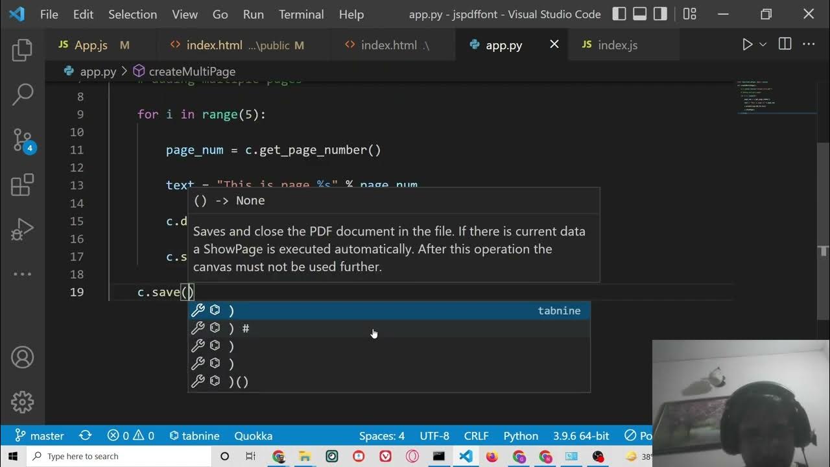Click the Split Editor Right icon

click(785, 44)
